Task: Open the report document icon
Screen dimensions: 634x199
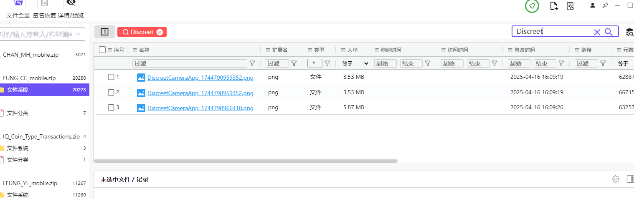Action: 571,6
